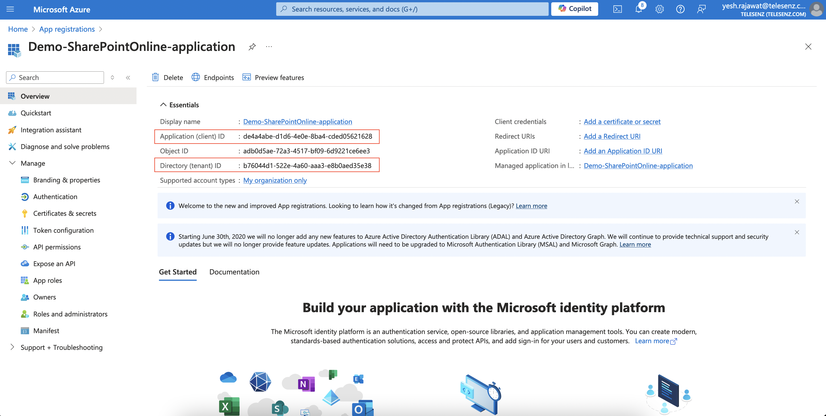This screenshot has height=416, width=826.
Task: Dismiss the ADAL deprecation banner
Action: (x=797, y=232)
